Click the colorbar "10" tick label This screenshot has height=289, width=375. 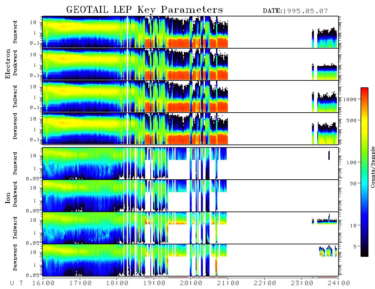click(353, 226)
